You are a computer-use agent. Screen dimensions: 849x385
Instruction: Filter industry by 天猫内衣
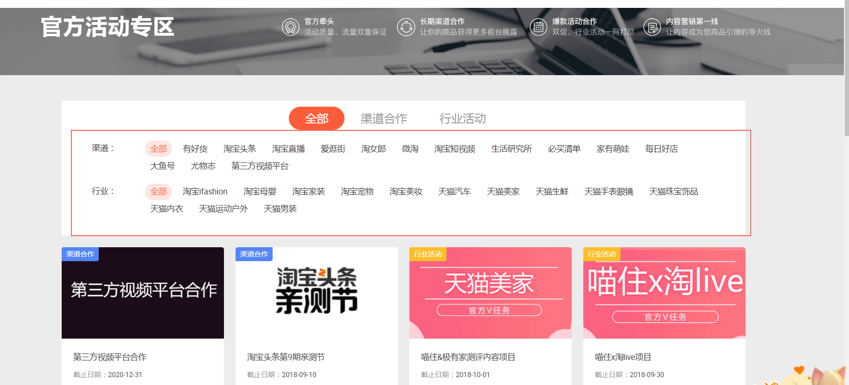pos(167,209)
